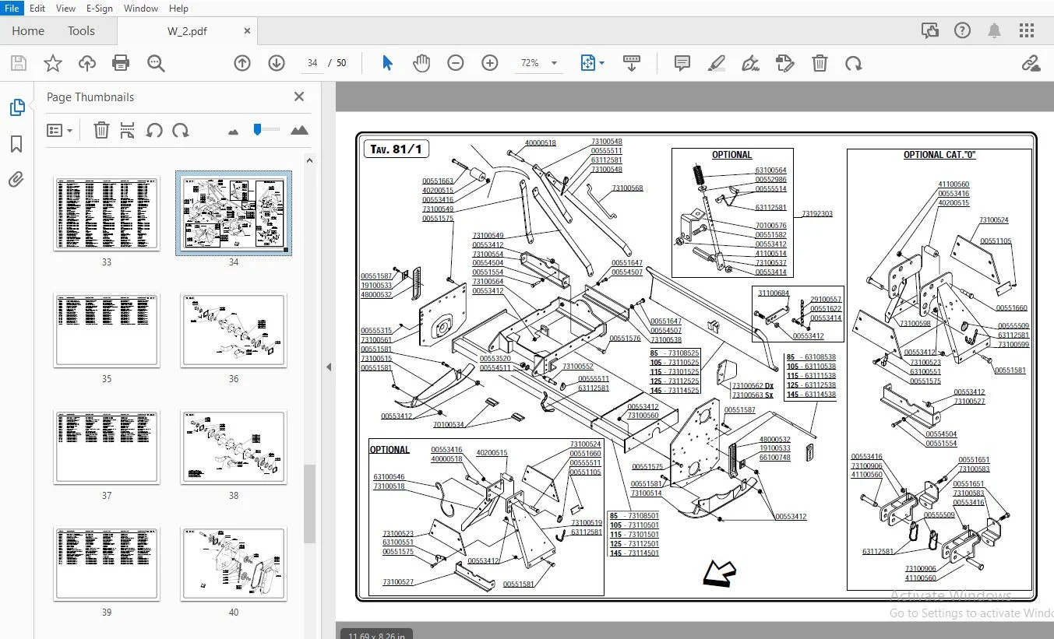This screenshot has width=1054, height=639.
Task: Add a comment note
Action: (682, 63)
